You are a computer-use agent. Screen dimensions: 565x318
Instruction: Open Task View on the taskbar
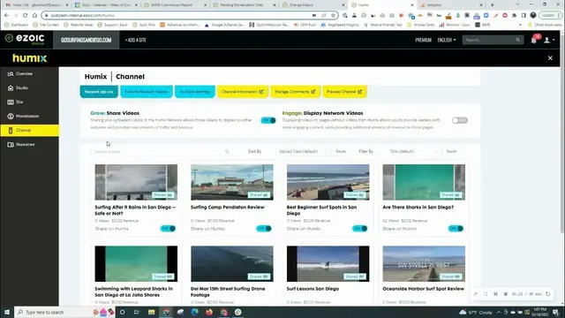click(137, 312)
